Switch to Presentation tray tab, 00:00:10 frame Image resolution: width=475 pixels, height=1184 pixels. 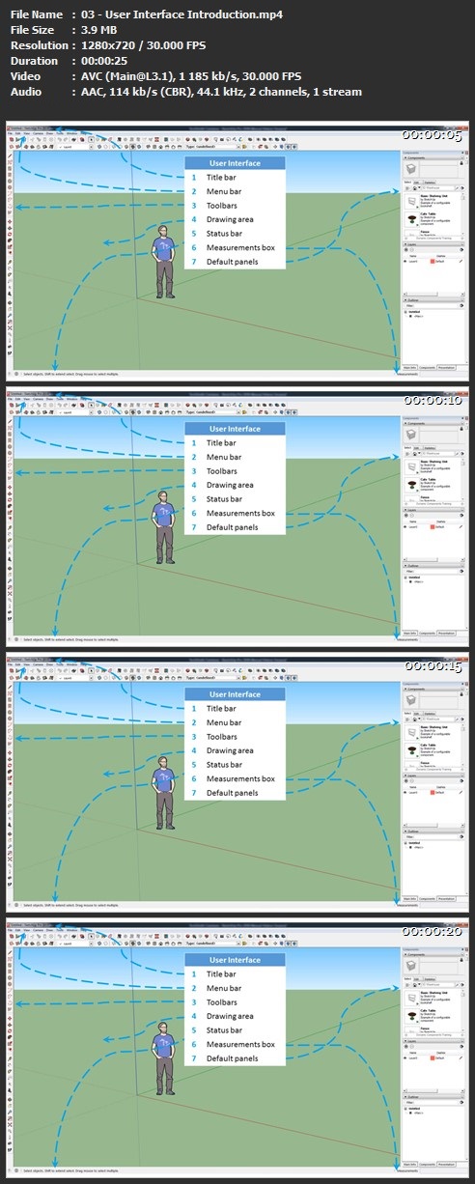(x=447, y=634)
